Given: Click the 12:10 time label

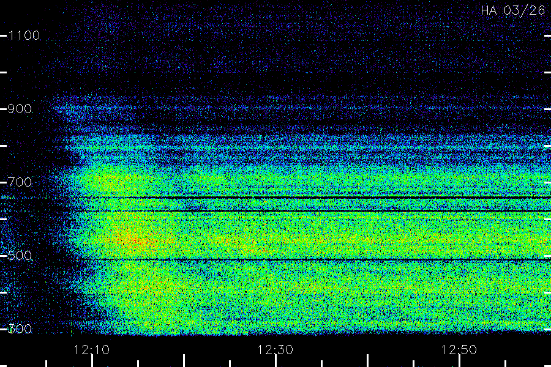Looking at the screenshot, I should point(92,350).
